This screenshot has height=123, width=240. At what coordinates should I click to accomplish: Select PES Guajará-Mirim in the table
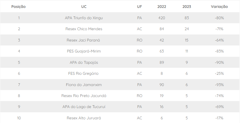[x=84, y=51]
